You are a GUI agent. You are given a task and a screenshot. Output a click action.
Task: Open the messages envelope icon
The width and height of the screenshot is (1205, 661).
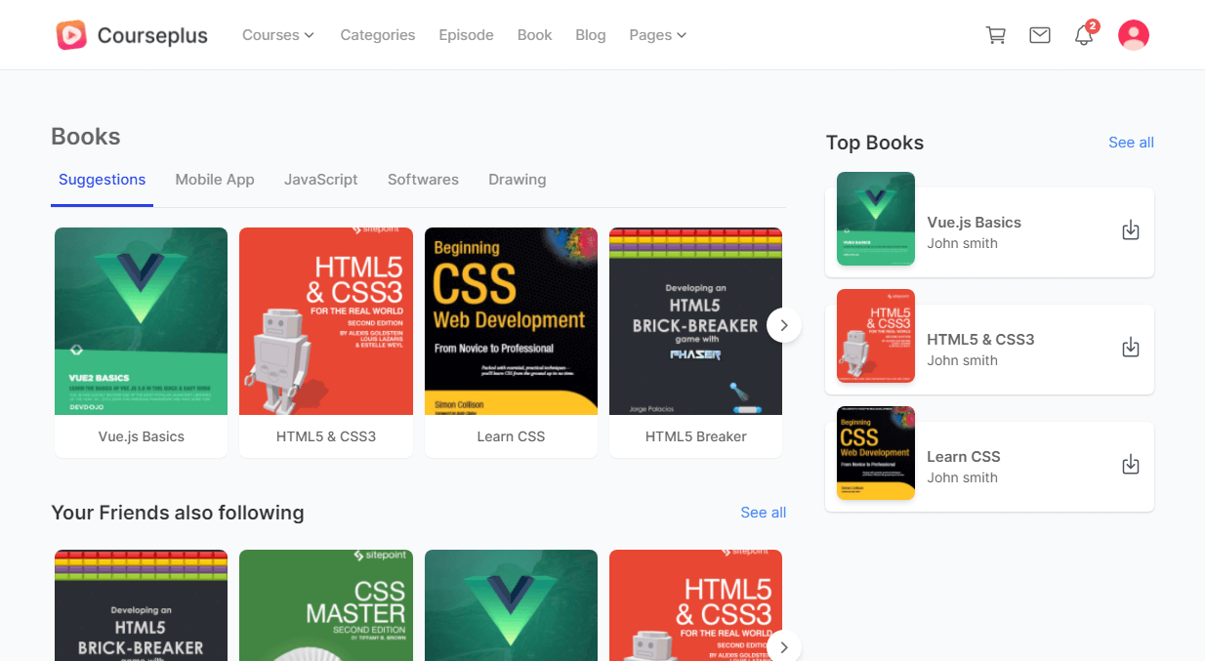[1040, 35]
